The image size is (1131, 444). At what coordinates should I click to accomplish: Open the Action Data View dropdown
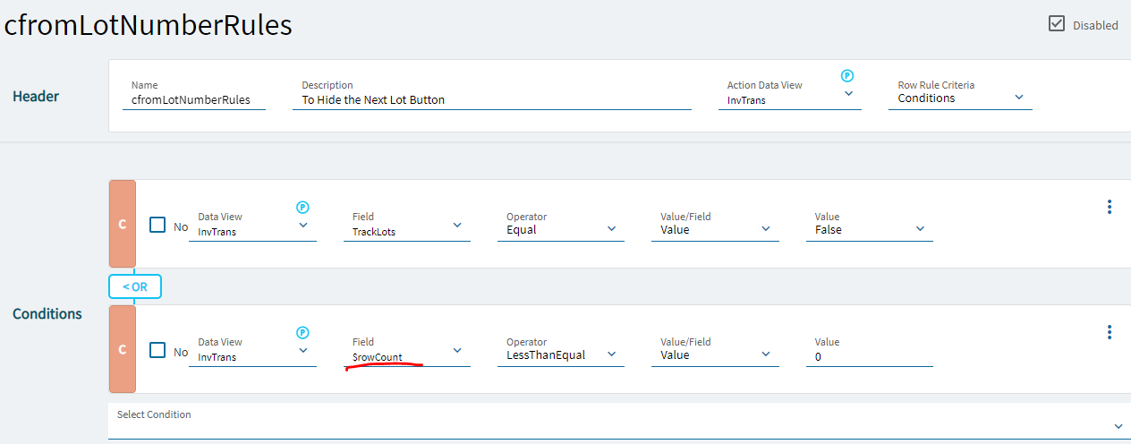point(848,93)
